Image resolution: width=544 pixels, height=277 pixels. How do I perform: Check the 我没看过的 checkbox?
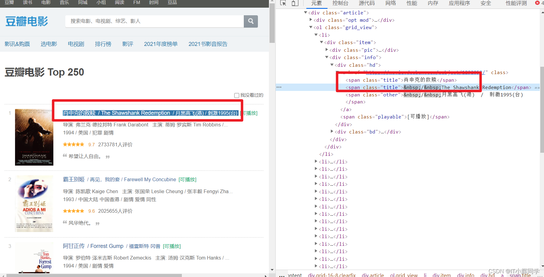point(237,95)
